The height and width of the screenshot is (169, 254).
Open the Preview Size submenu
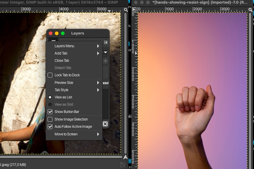point(74,83)
